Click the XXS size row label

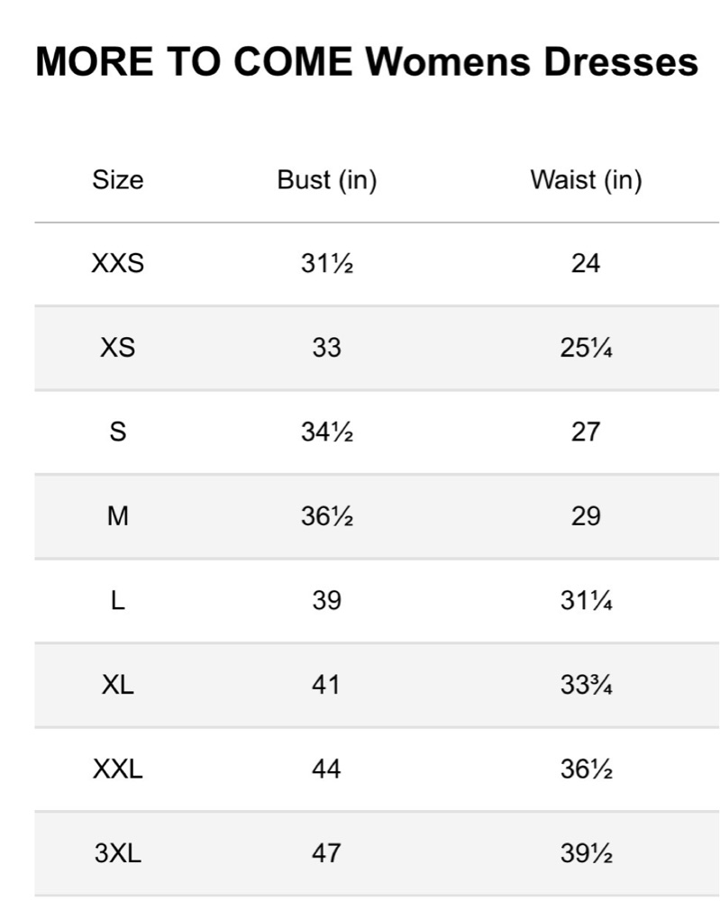pos(118,263)
